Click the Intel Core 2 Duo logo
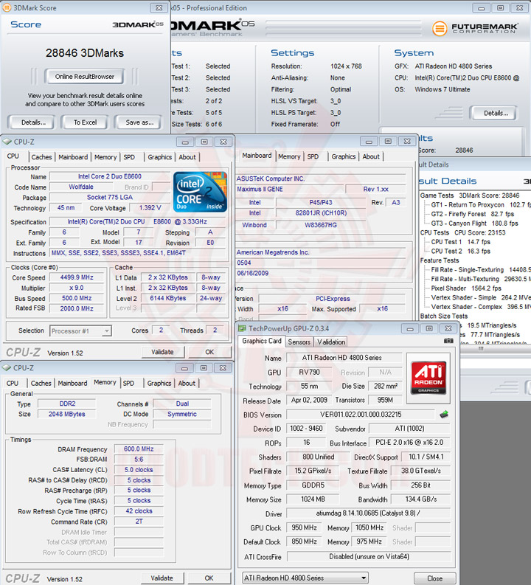Viewport: 531px width, 585px height. point(200,192)
